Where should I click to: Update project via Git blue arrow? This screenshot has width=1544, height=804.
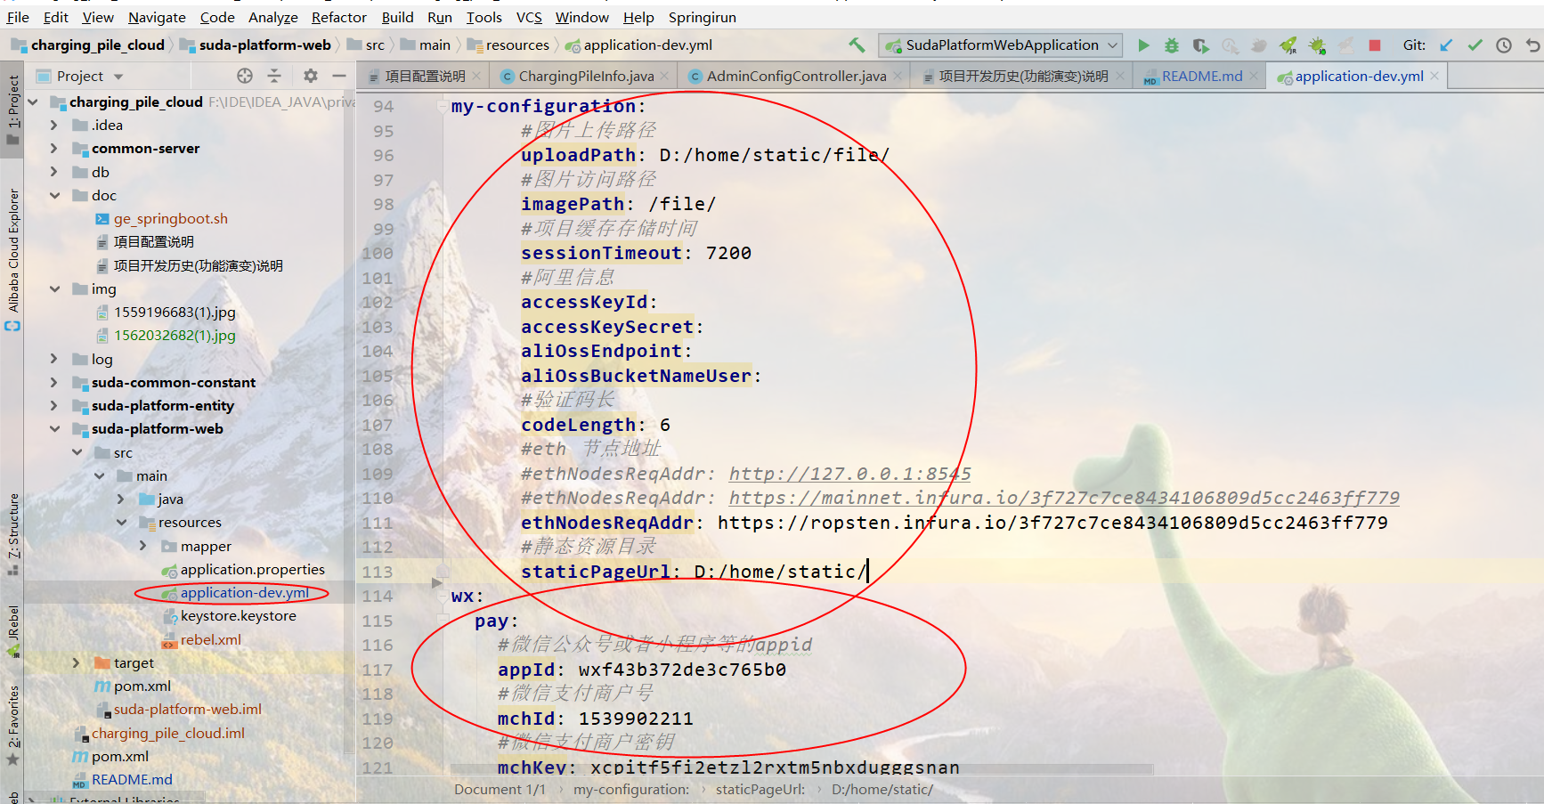[1446, 45]
